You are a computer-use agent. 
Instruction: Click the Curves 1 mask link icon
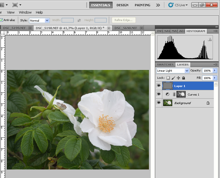point(174,94)
